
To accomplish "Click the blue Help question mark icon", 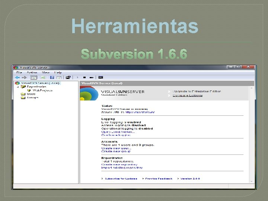I will 52,77.
